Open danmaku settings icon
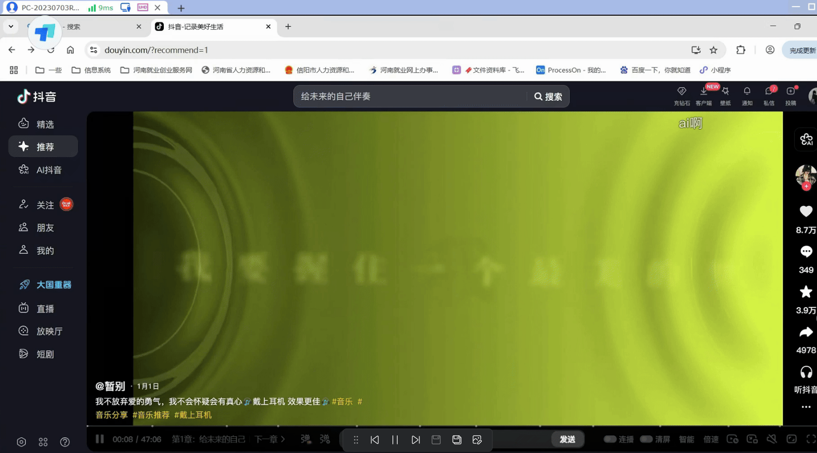 point(325,439)
